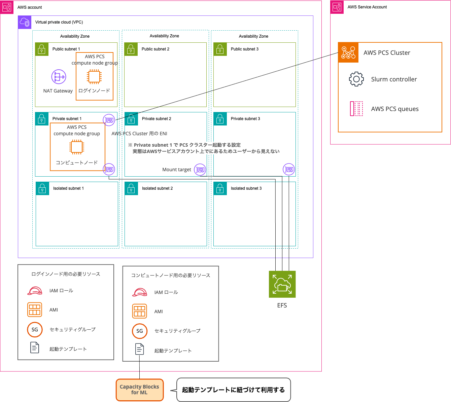
Task: Click the ENI icon in Private subnet 3
Action: point(289,170)
